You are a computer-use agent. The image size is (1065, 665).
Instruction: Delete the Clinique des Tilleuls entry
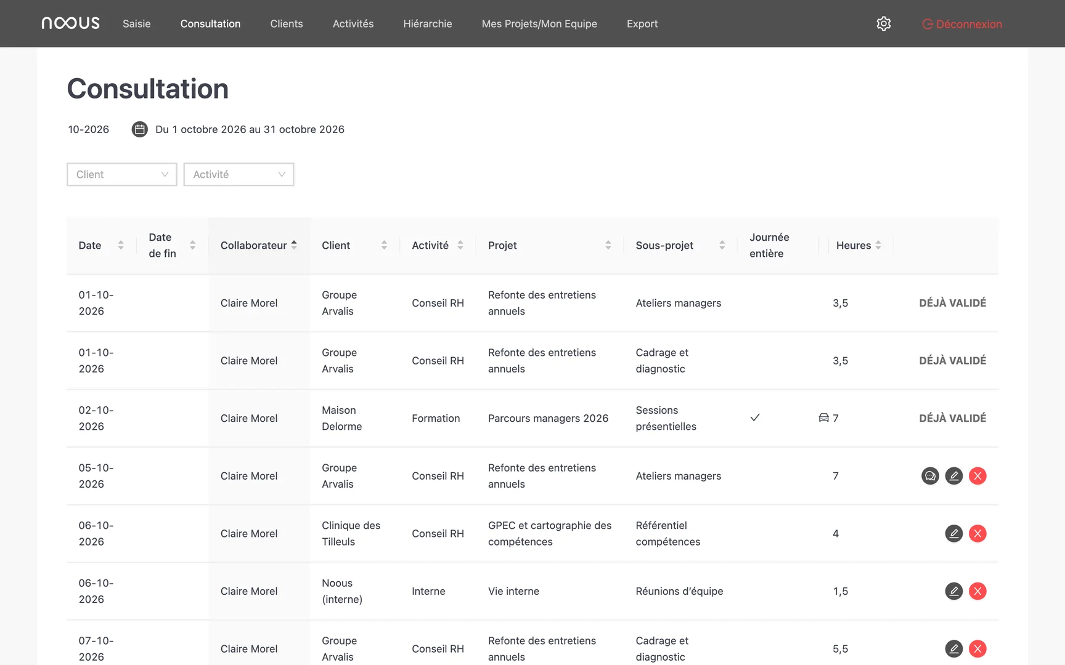click(977, 533)
